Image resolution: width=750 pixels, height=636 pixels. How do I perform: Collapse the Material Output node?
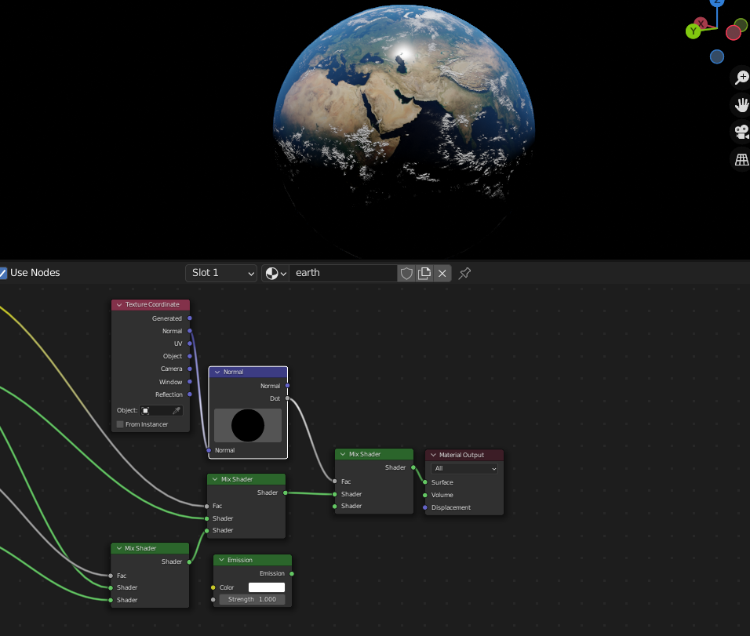433,455
